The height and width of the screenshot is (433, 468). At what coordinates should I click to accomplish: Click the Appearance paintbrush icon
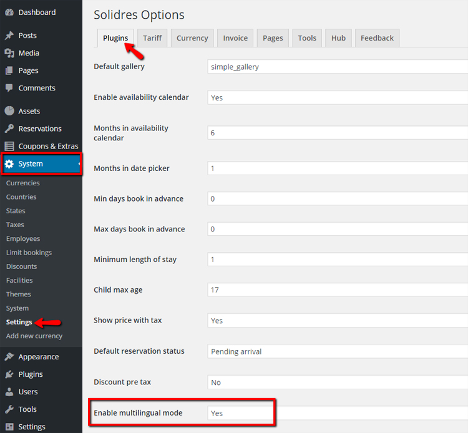[9, 357]
